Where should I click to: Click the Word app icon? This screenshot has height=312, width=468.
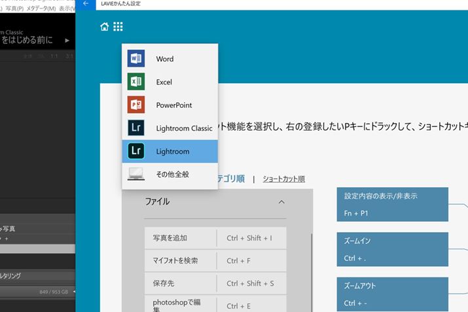click(136, 58)
